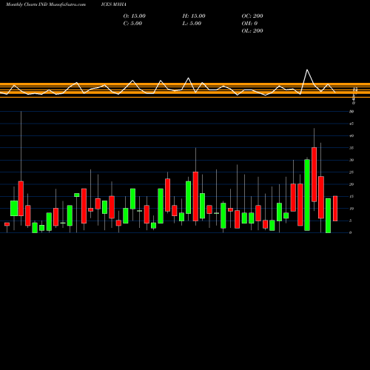The image size is (370, 370).
Task: Select the 'L: 5.00' low value
Action: 192,24
